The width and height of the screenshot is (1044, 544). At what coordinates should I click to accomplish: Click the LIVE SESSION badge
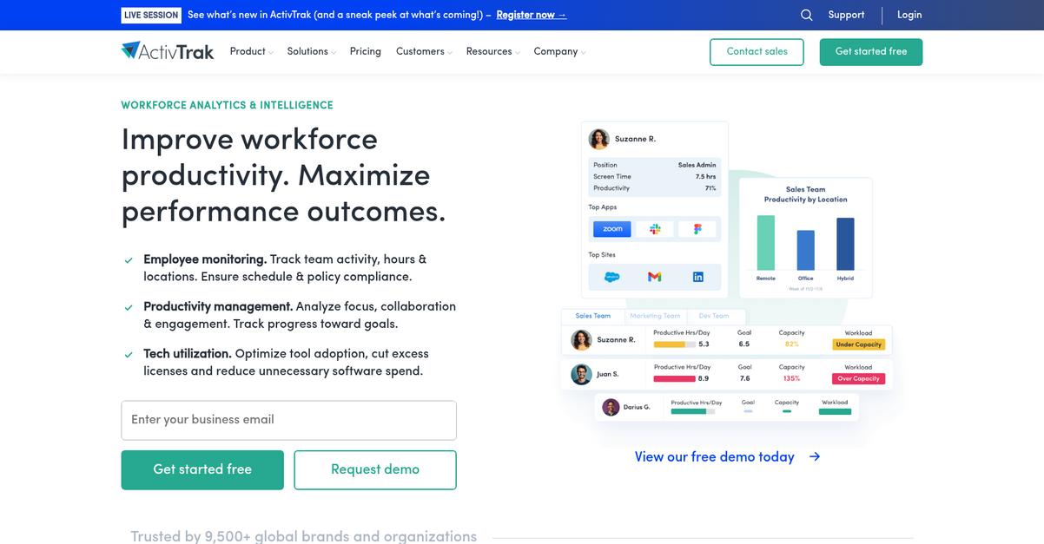151,15
